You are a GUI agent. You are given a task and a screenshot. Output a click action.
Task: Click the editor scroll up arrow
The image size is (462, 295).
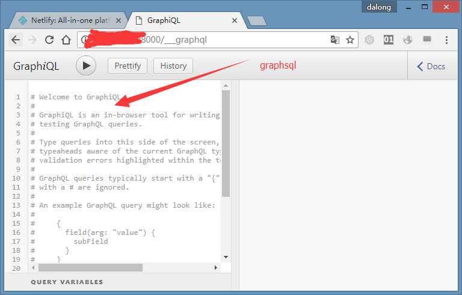226,85
